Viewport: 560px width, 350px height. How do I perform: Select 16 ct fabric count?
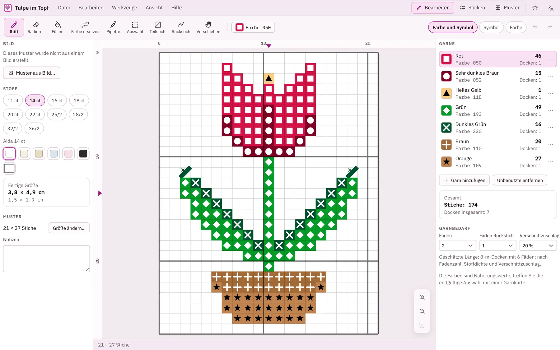[x=57, y=100]
